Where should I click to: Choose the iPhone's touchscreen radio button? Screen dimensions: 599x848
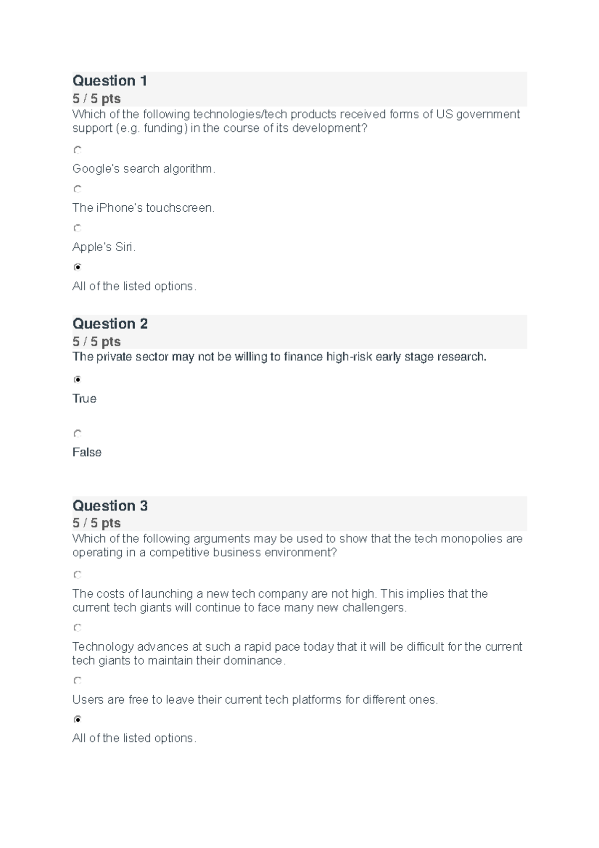[77, 189]
